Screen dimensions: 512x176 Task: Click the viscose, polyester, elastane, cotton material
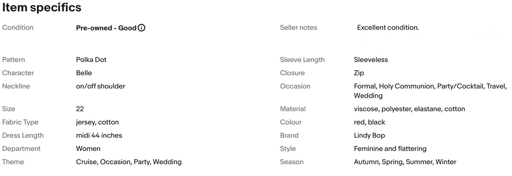pyautogui.click(x=409, y=109)
